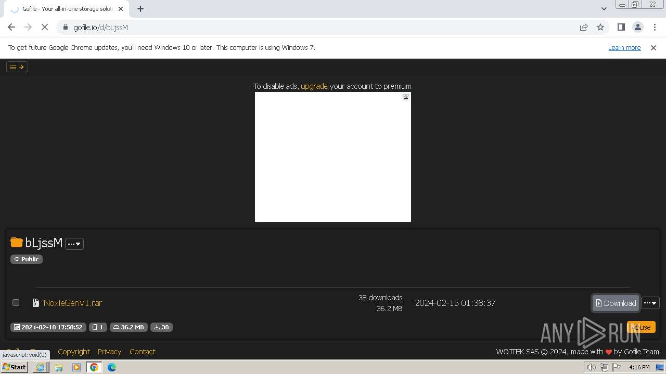666x374 pixels.
Task: Open Windows Media Player from taskbar
Action: point(76,367)
